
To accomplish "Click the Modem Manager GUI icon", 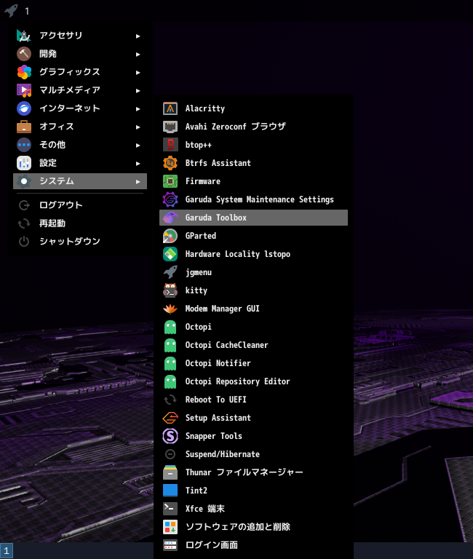I will [x=170, y=309].
